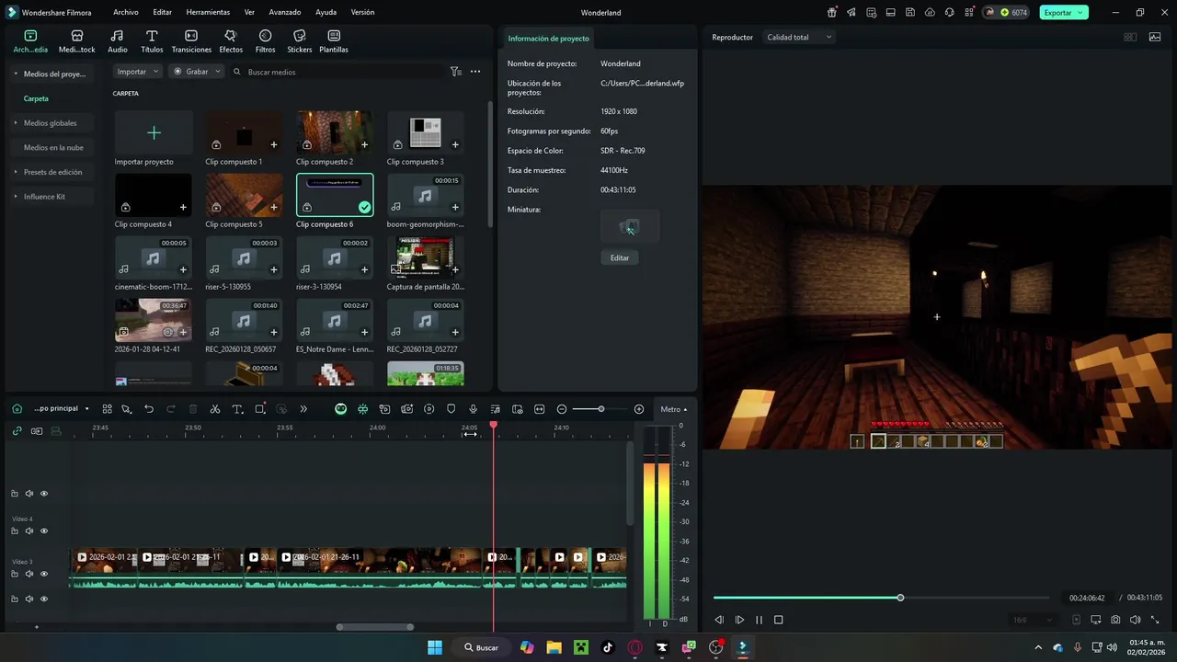Click the filter media icon
1177x662 pixels.
pos(455,71)
